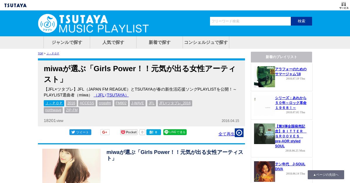Select the blue J-POP tag
This screenshot has width=350, height=183.
54,103
